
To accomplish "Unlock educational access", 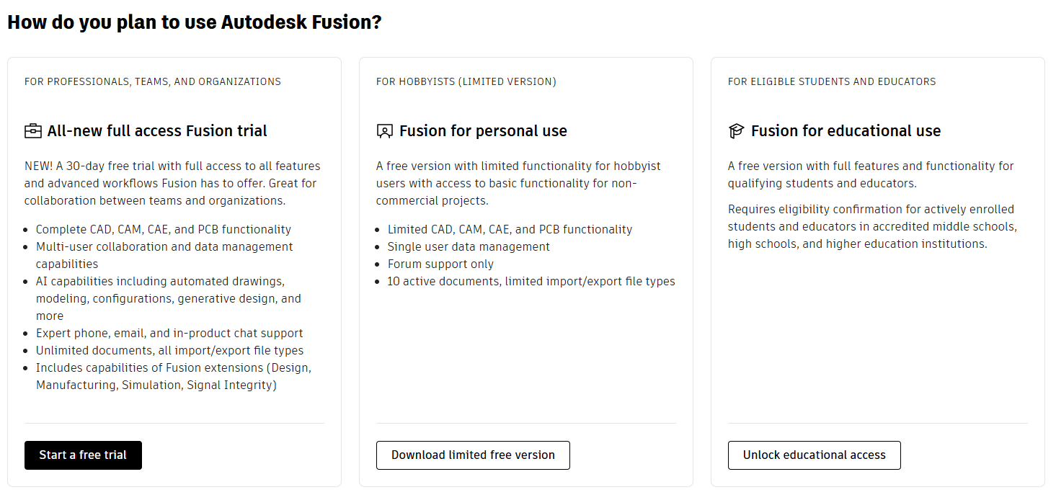I will [x=814, y=455].
